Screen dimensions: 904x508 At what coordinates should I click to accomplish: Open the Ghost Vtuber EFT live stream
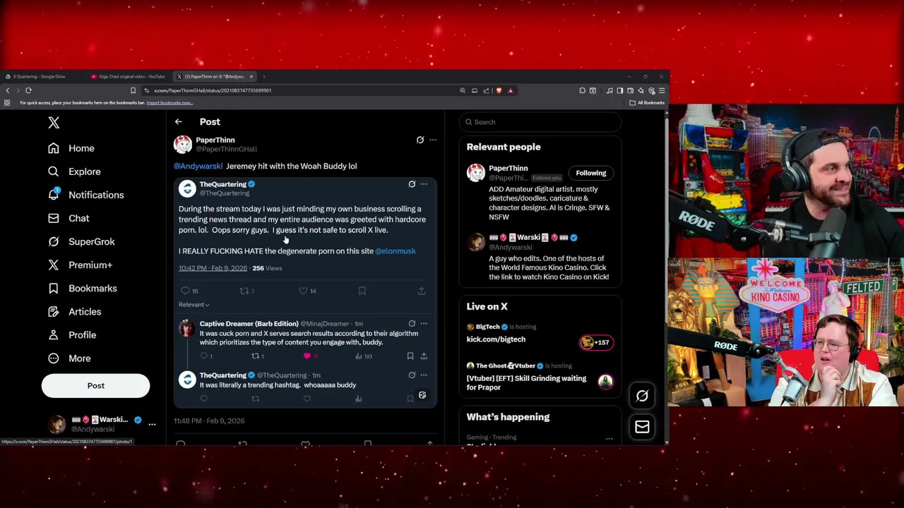[x=526, y=383]
